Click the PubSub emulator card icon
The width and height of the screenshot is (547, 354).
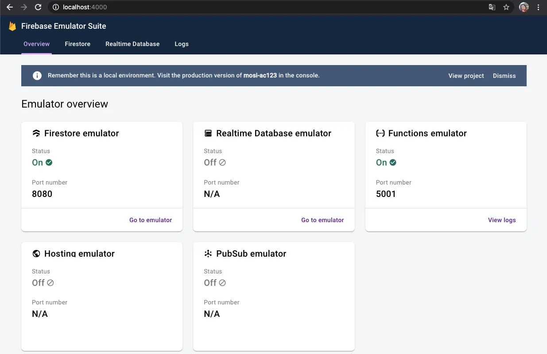coord(208,254)
